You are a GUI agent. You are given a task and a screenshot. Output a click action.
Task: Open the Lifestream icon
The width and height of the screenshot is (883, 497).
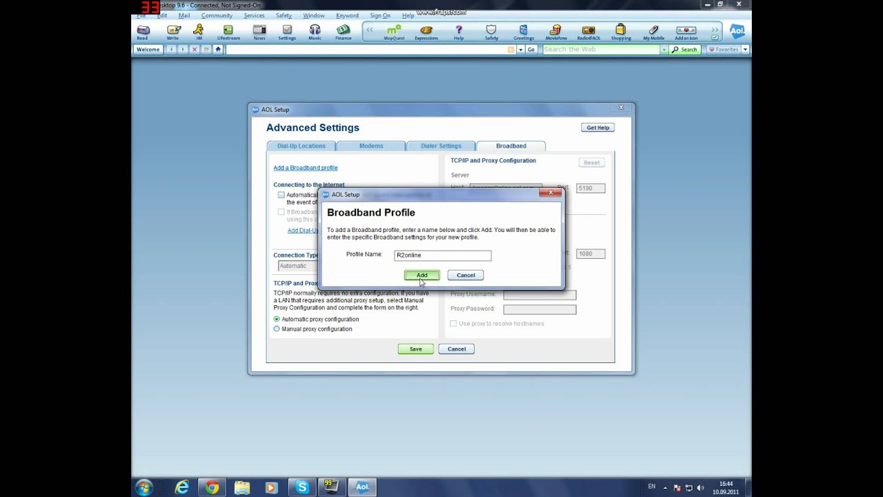[x=228, y=32]
